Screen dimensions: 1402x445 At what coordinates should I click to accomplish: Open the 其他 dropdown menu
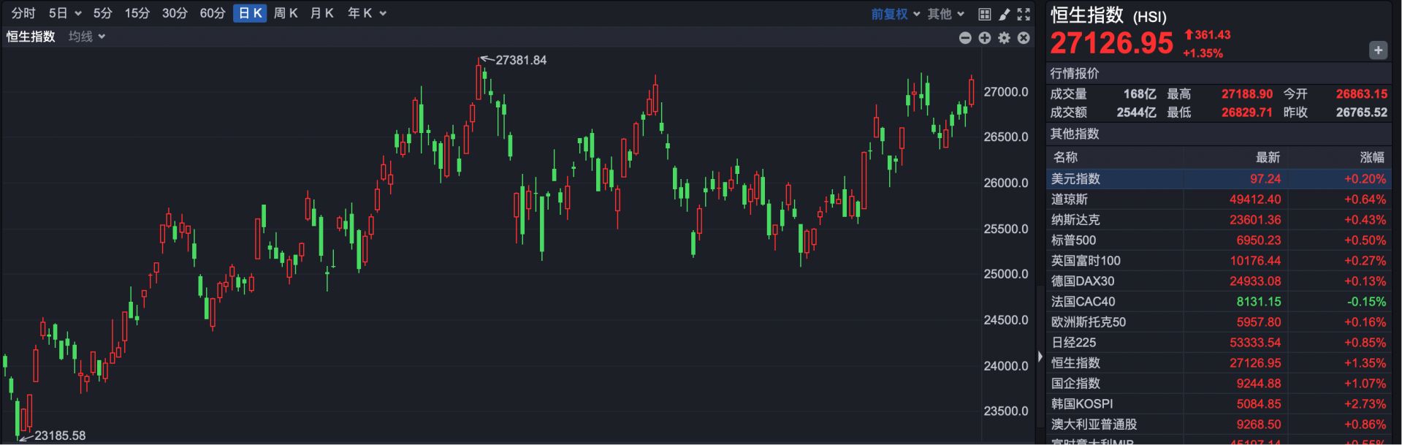(945, 14)
